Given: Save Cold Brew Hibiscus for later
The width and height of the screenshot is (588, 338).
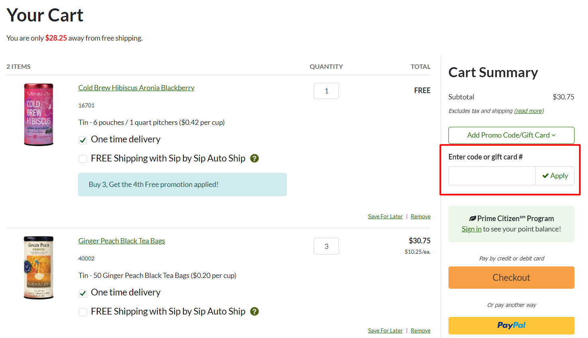Looking at the screenshot, I should click(x=385, y=216).
